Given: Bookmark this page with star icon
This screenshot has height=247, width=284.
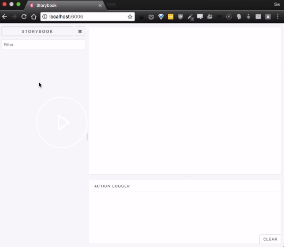Looking at the screenshot, I should pos(130,16).
